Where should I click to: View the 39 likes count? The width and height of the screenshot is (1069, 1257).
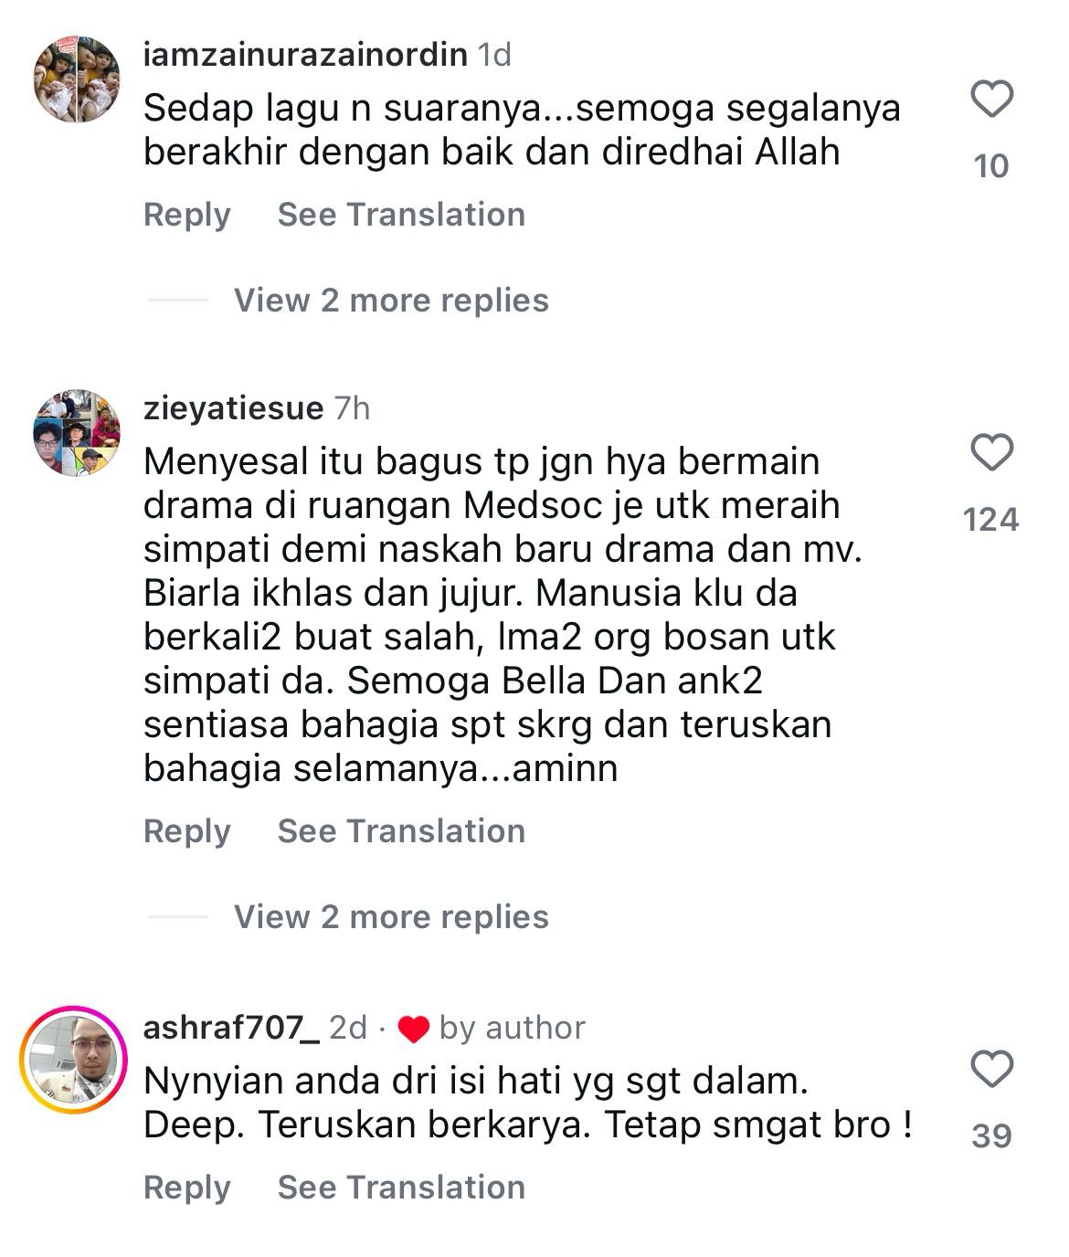point(991,1136)
